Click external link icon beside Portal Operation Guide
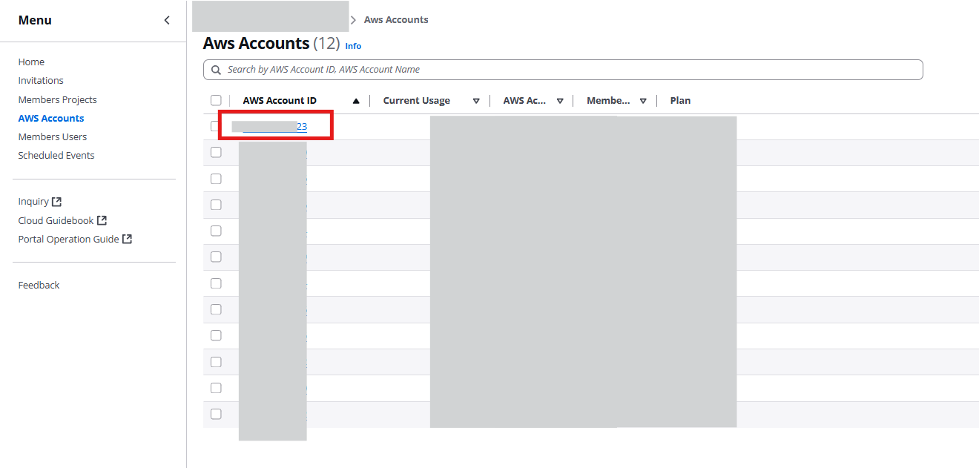The height and width of the screenshot is (468, 979). point(127,239)
